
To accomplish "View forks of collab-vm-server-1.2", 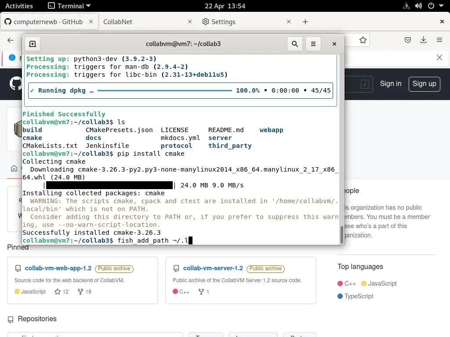I will click(203, 292).
